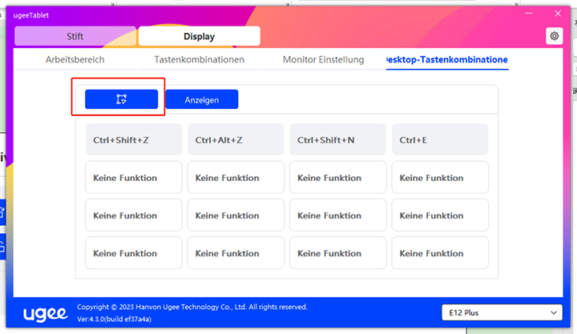
Task: Go to the Tastenkombinationen tab
Action: coord(199,60)
